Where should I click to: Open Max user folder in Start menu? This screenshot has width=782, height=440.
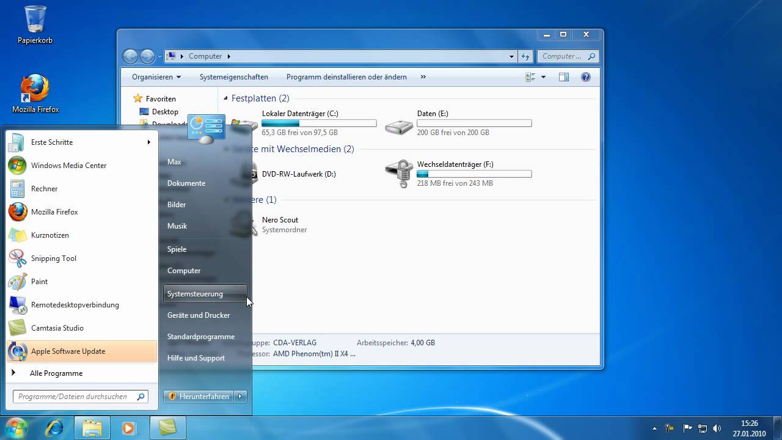pyautogui.click(x=174, y=162)
